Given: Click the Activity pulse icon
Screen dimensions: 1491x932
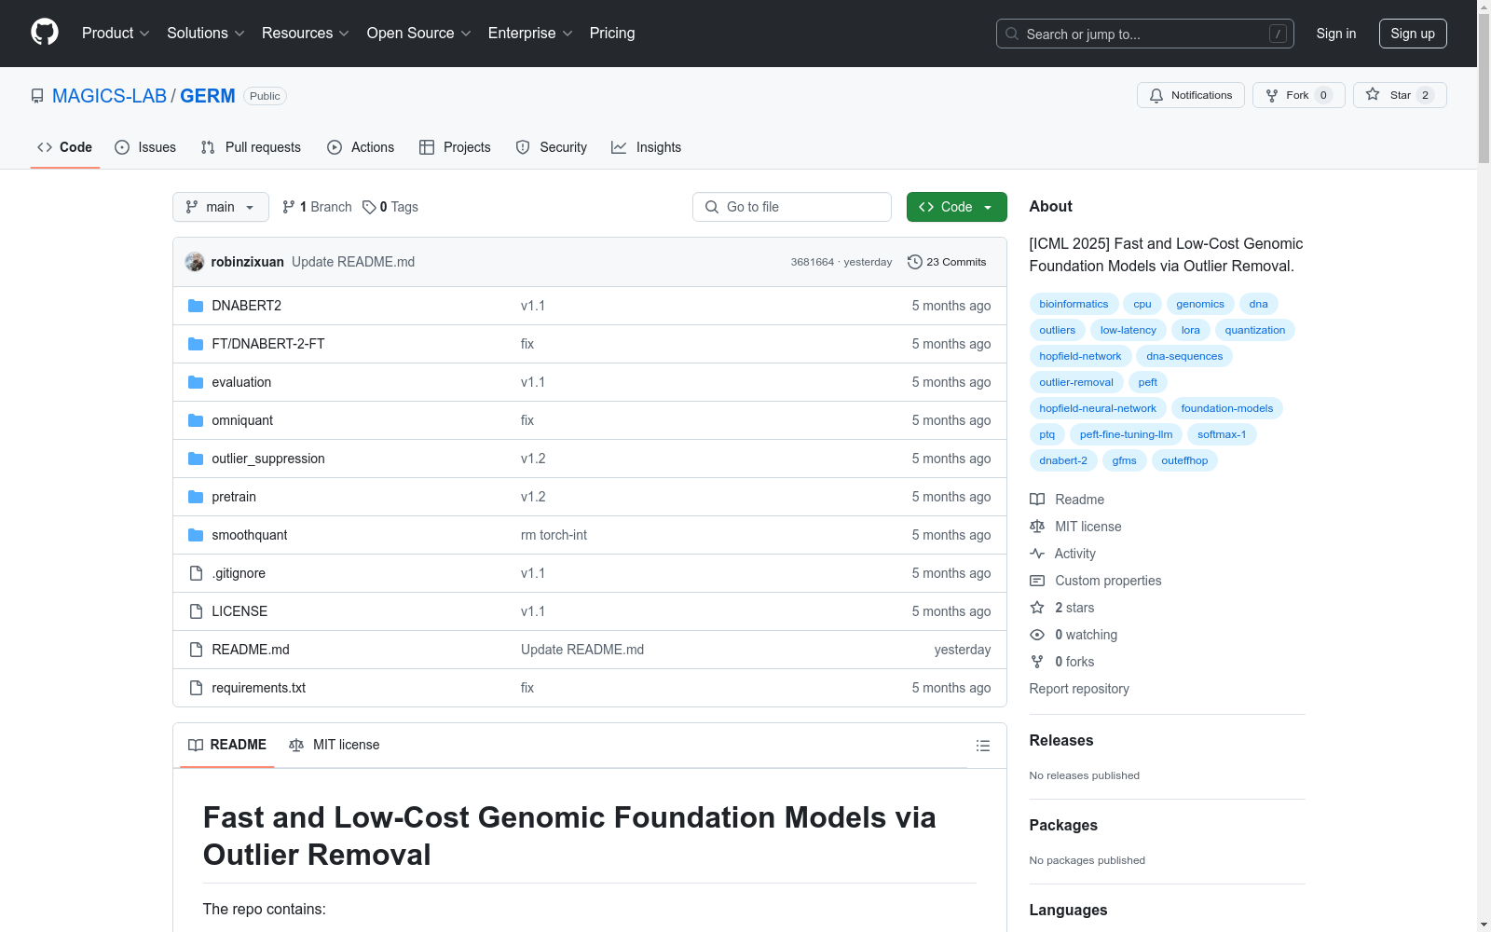Looking at the screenshot, I should (x=1037, y=554).
